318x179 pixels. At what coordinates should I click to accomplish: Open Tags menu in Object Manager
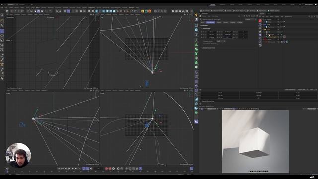tap(282, 16)
